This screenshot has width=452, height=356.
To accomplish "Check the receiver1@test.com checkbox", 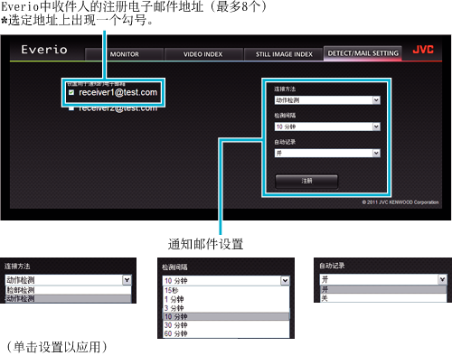I will (x=71, y=92).
